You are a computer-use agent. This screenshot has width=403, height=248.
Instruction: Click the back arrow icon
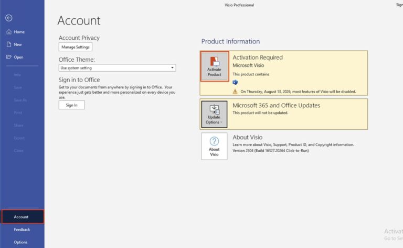9,18
